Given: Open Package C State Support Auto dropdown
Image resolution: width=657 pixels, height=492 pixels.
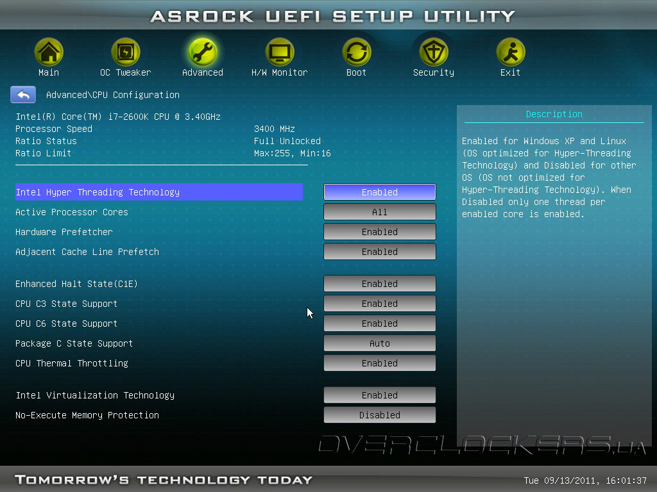Looking at the screenshot, I should 380,343.
